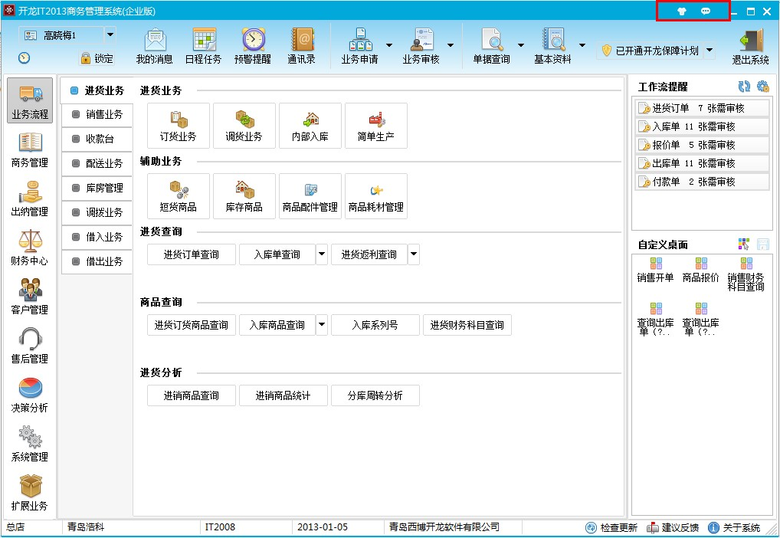Open 销售财务科目查询 desktop shortcut
780x538 pixels.
[746, 274]
